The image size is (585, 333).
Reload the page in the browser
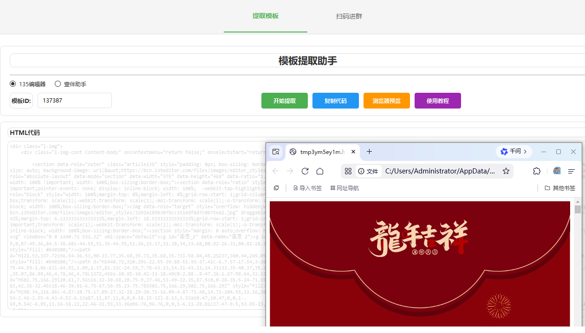(x=305, y=171)
